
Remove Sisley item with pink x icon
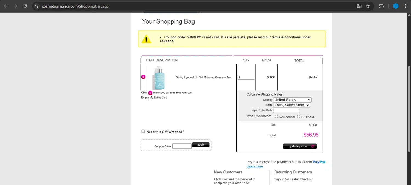click(143, 77)
